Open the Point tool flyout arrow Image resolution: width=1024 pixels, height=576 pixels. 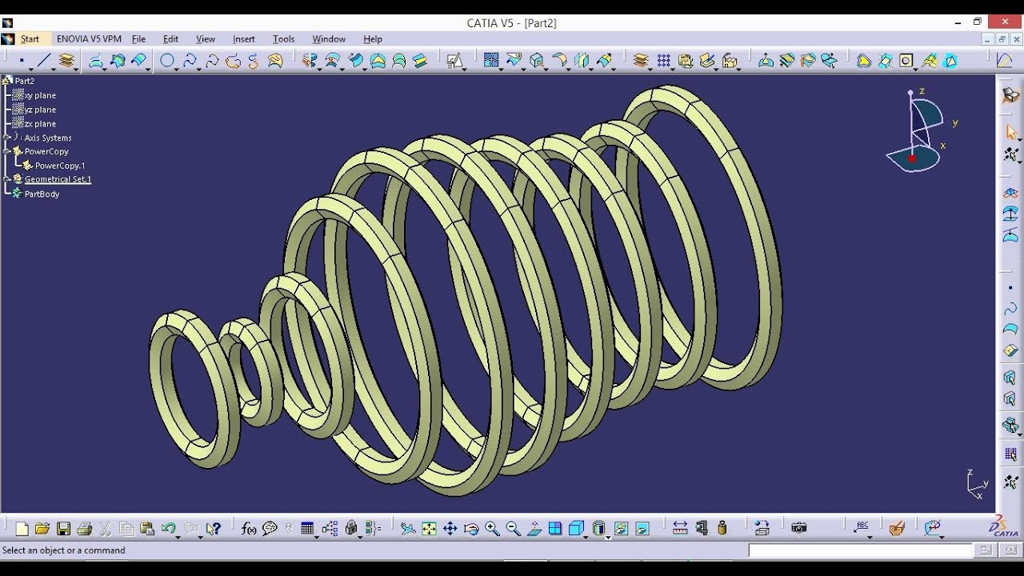(x=32, y=69)
